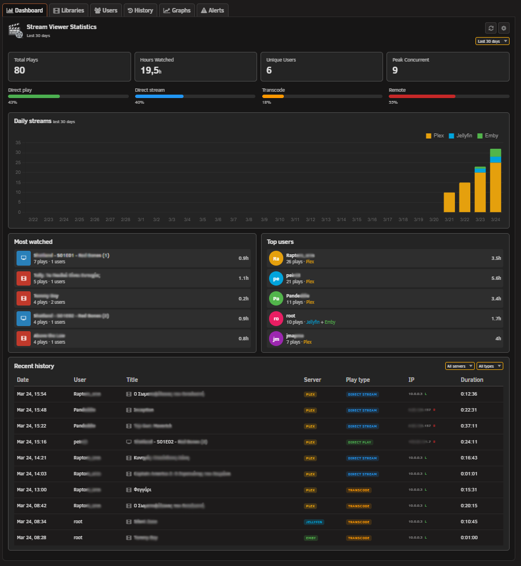Click the EMBY badge in the 08:28 row
This screenshot has width=521, height=566.
[x=311, y=538]
